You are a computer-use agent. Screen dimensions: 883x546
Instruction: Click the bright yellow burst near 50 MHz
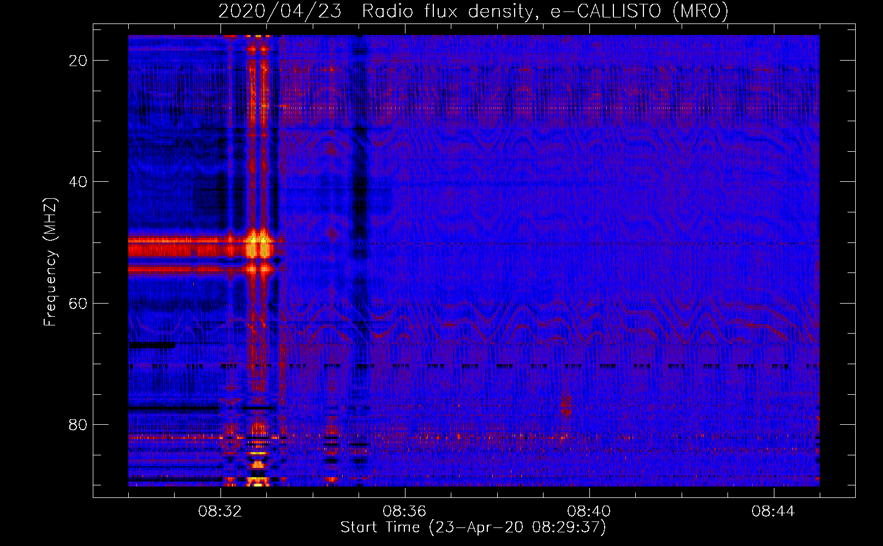(x=258, y=245)
